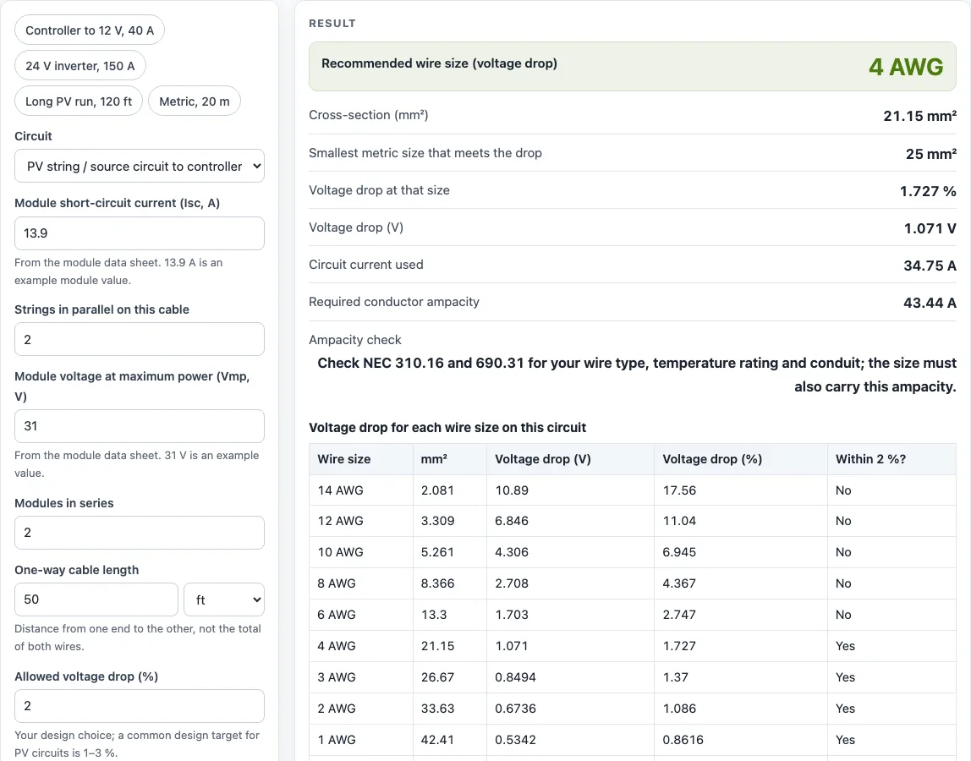The height and width of the screenshot is (761, 971).
Task: Pick the 'Metric, 20 m' preset
Action: (x=195, y=101)
